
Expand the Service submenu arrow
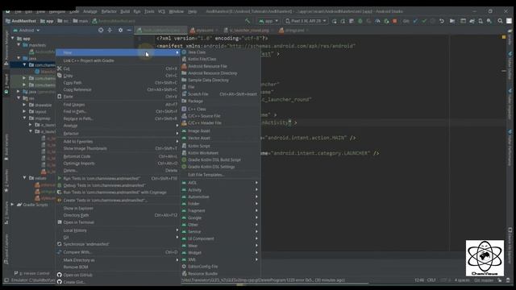256,231
